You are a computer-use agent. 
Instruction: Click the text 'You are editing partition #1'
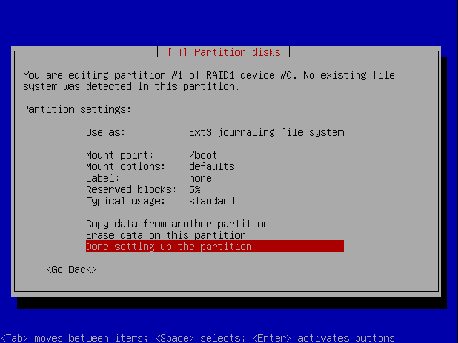(103, 75)
